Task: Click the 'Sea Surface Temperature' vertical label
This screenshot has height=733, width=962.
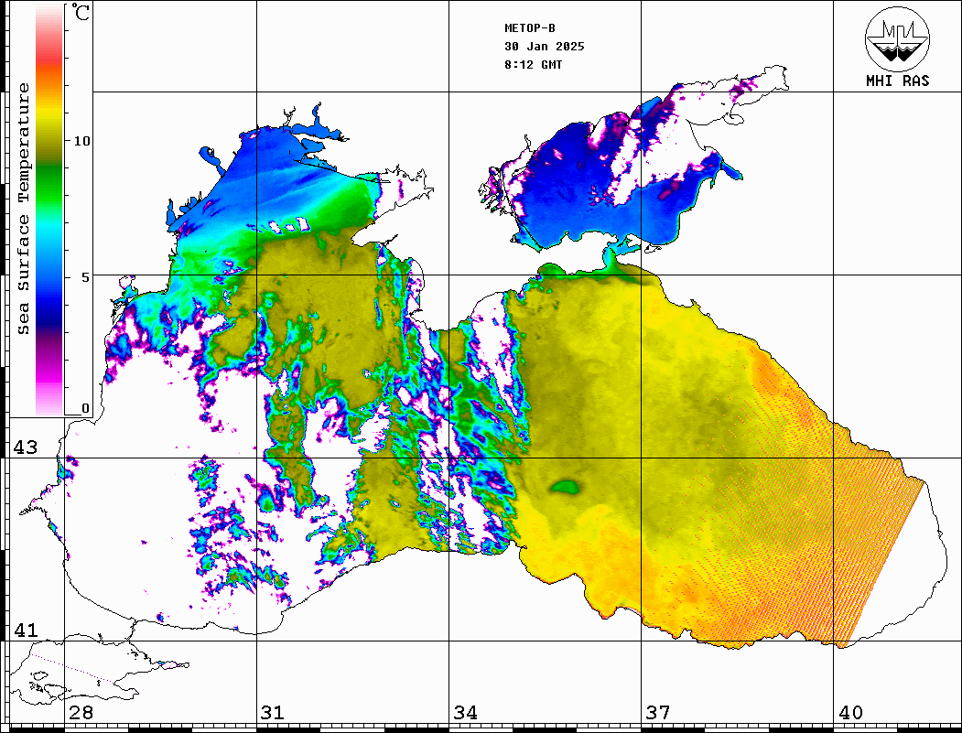Action: coord(23,209)
